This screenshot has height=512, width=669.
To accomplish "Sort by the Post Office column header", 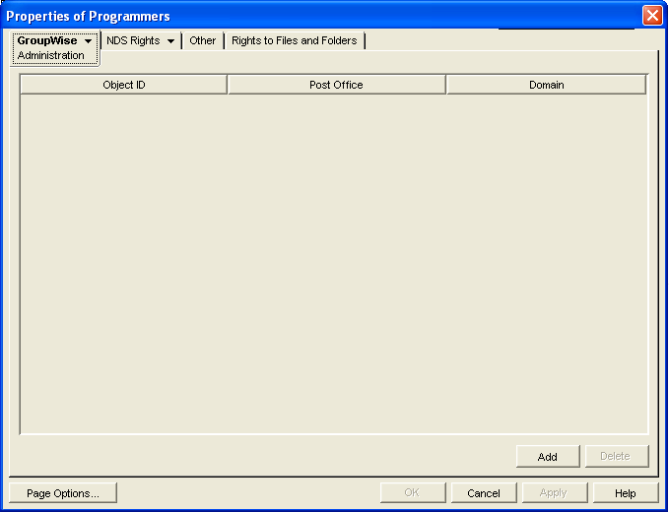I will 336,85.
